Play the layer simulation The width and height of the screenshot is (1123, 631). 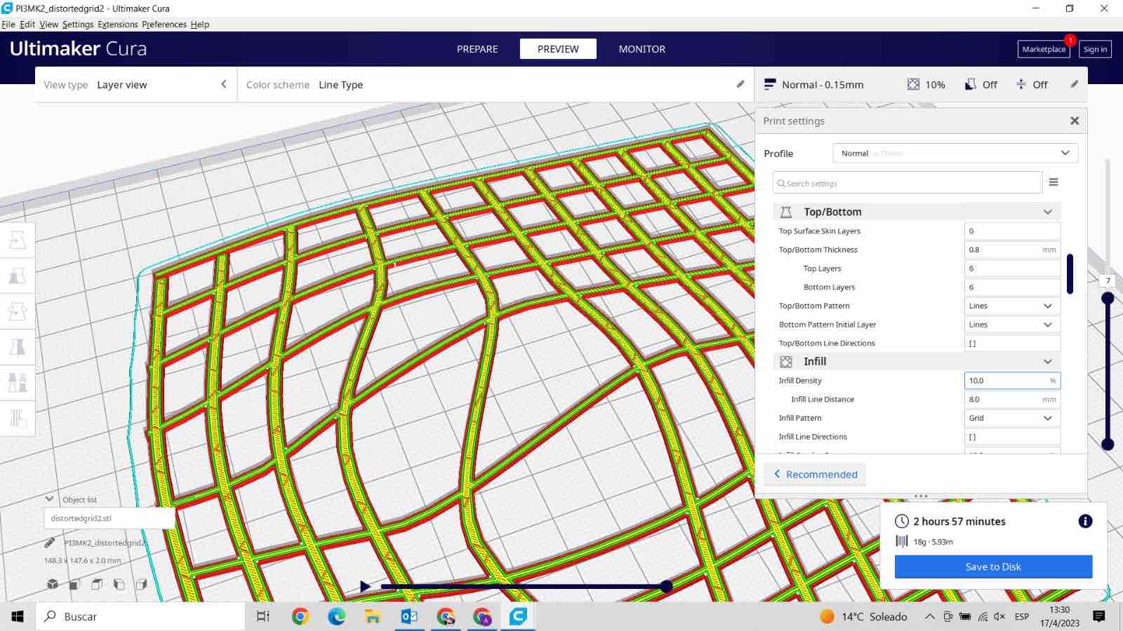pyautogui.click(x=365, y=586)
